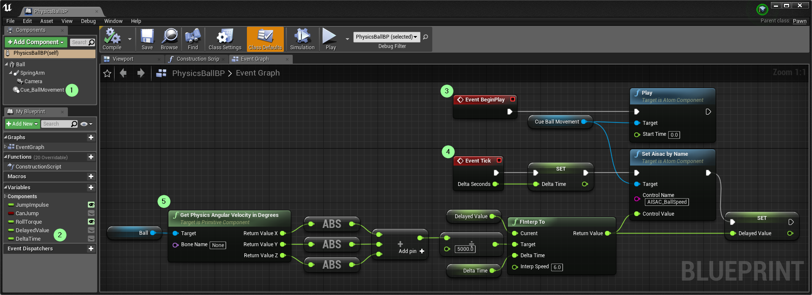Click green shield icon at top right

pyautogui.click(x=762, y=9)
